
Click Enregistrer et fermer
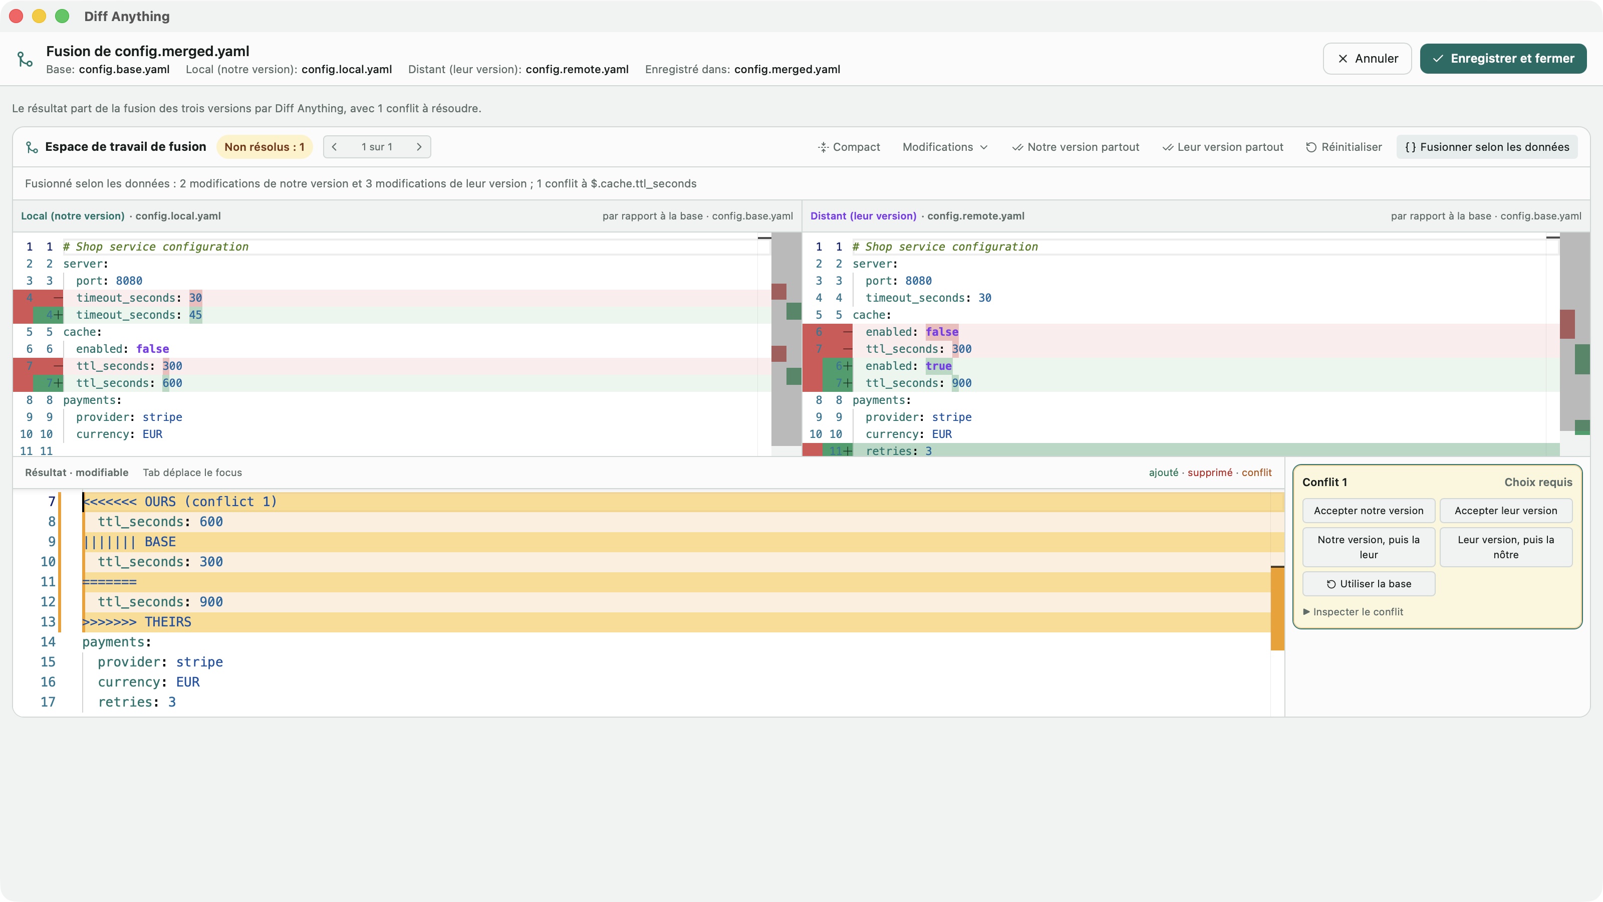1503,59
